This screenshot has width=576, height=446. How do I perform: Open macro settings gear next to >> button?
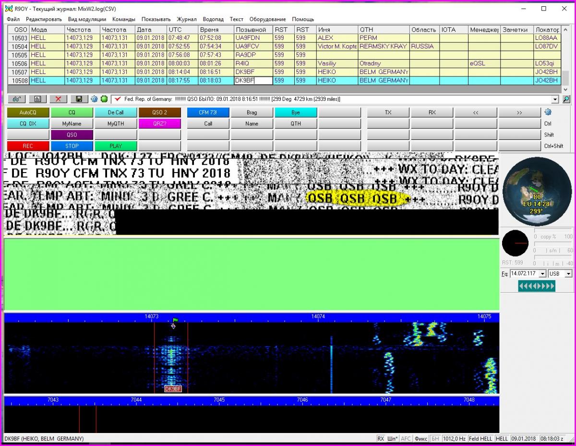[548, 112]
